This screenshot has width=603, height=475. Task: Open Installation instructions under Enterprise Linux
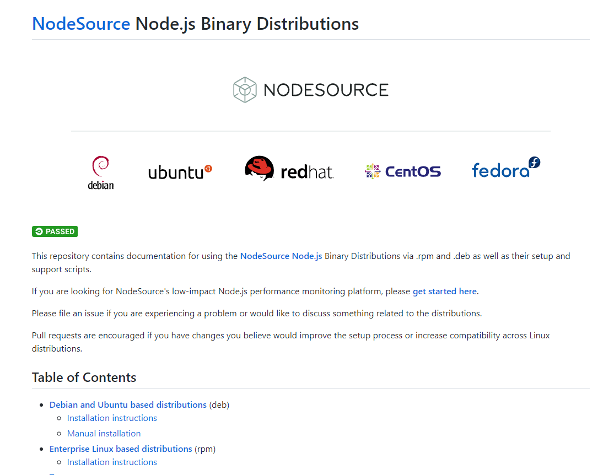tap(112, 462)
